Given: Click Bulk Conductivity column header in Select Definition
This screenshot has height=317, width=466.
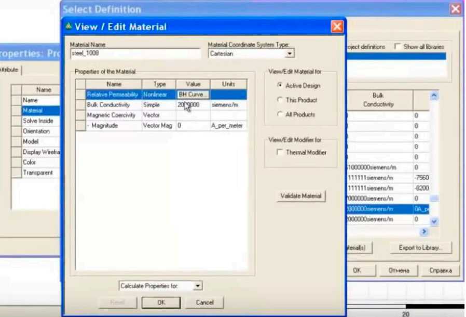Looking at the screenshot, I should pyautogui.click(x=379, y=100).
